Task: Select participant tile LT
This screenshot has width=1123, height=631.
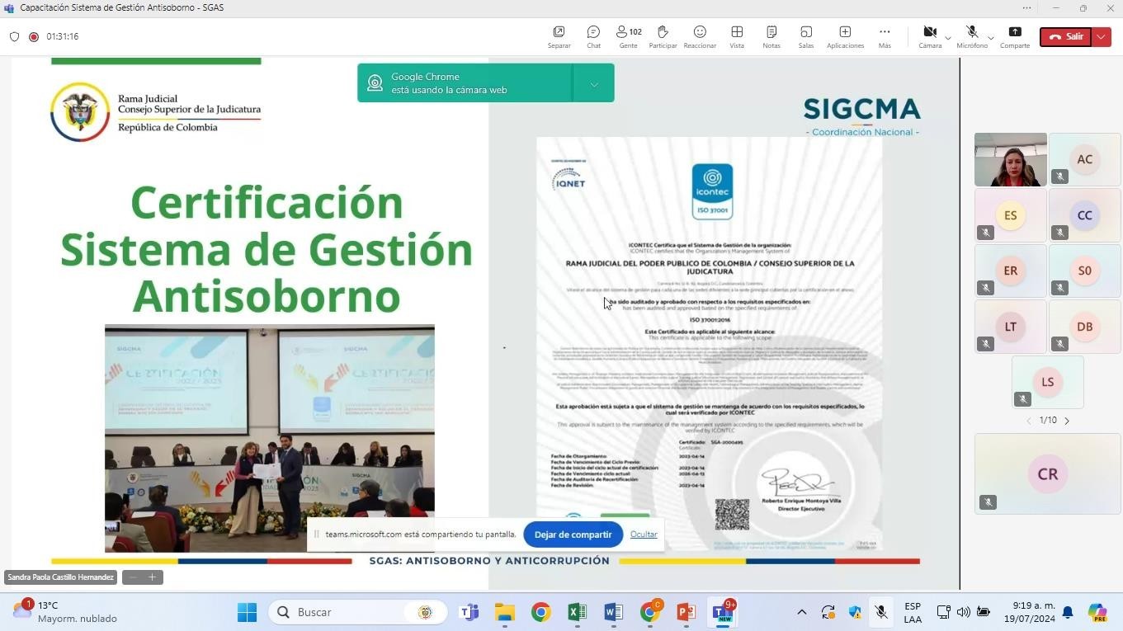Action: point(1010,327)
